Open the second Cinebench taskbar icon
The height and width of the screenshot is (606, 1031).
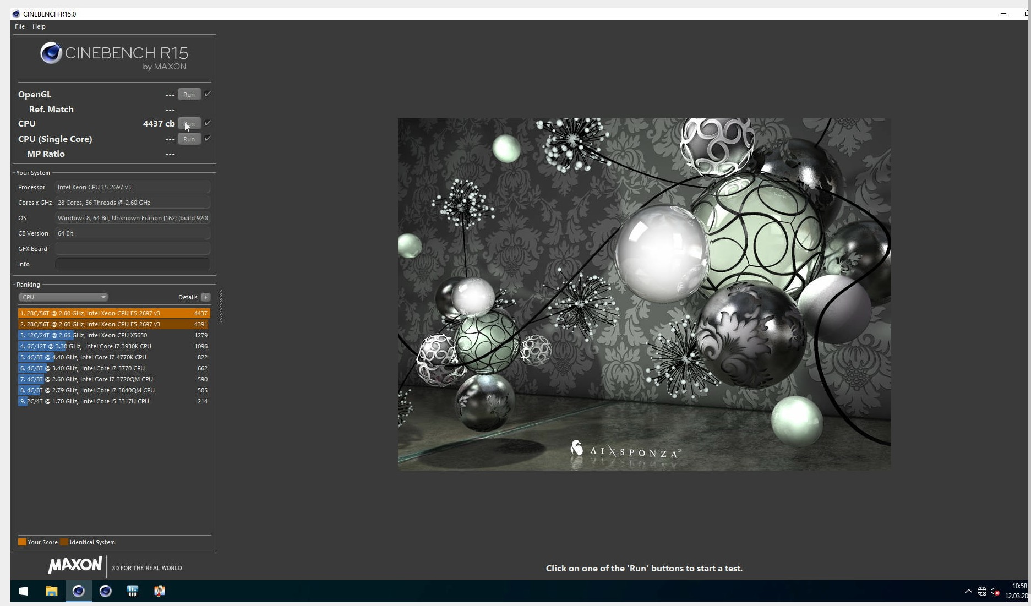click(106, 591)
